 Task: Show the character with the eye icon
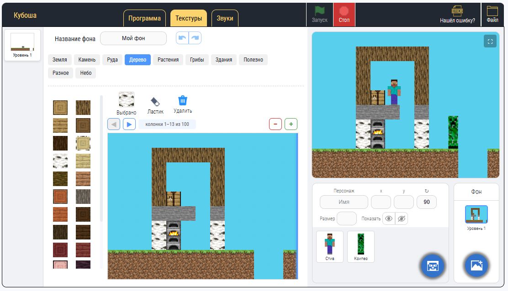pos(389,218)
